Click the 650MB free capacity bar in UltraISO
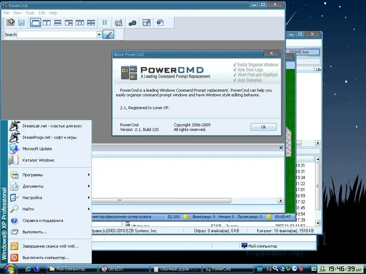 click(x=303, y=52)
